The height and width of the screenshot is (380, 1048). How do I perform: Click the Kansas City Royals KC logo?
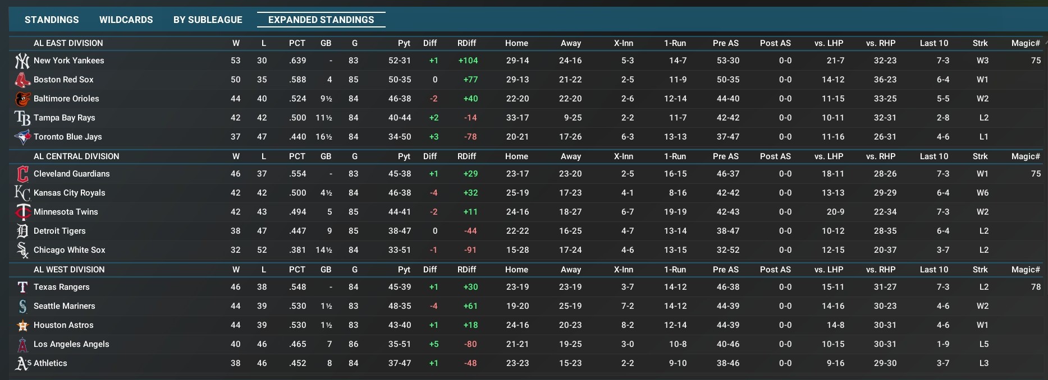(x=22, y=193)
